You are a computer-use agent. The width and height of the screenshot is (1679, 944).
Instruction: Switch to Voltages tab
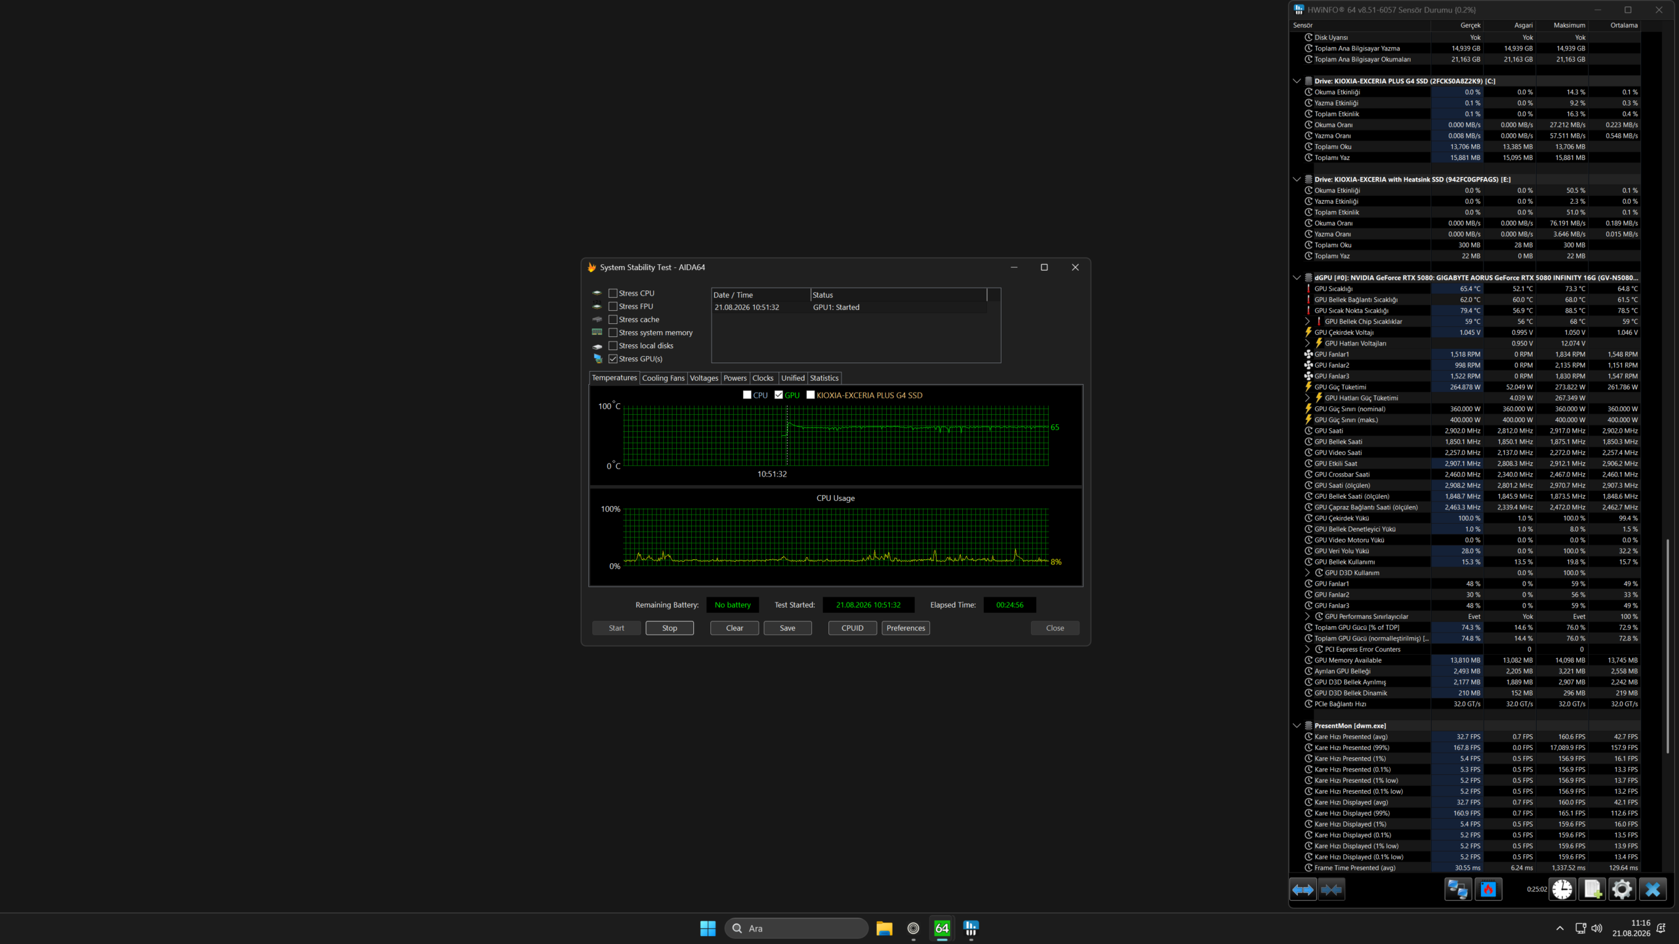pyautogui.click(x=704, y=378)
